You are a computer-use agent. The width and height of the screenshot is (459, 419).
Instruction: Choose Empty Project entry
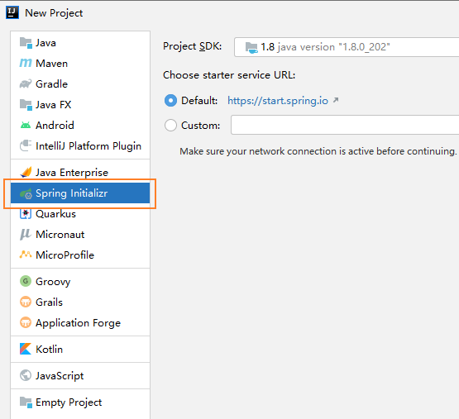[x=80, y=402]
